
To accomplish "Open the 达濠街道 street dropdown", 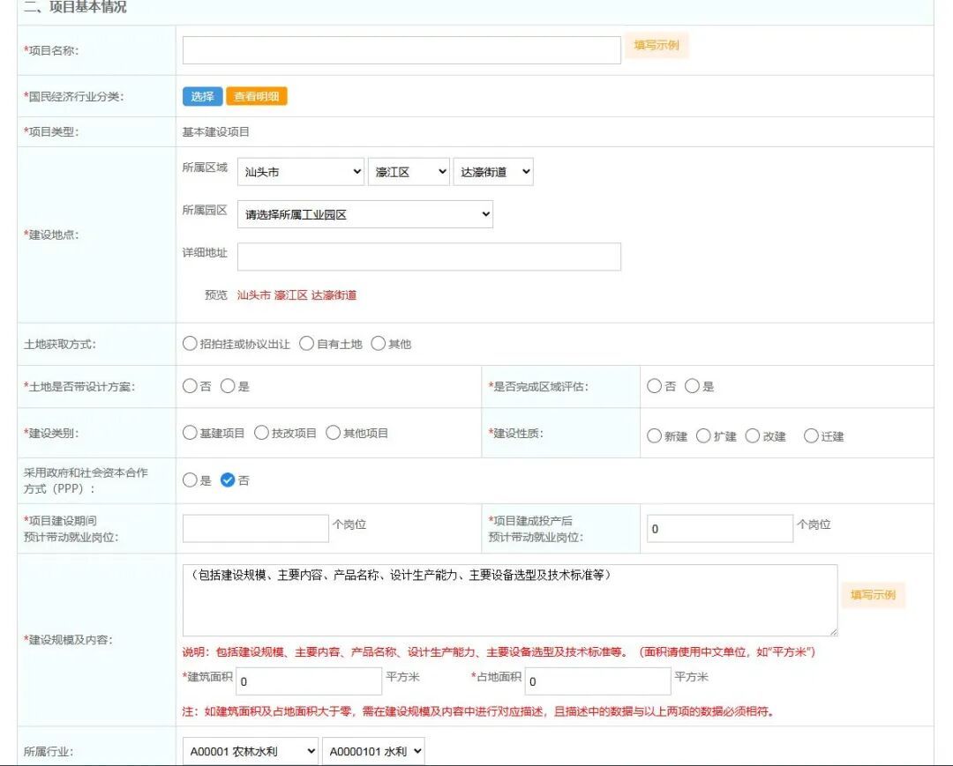I will tap(493, 173).
